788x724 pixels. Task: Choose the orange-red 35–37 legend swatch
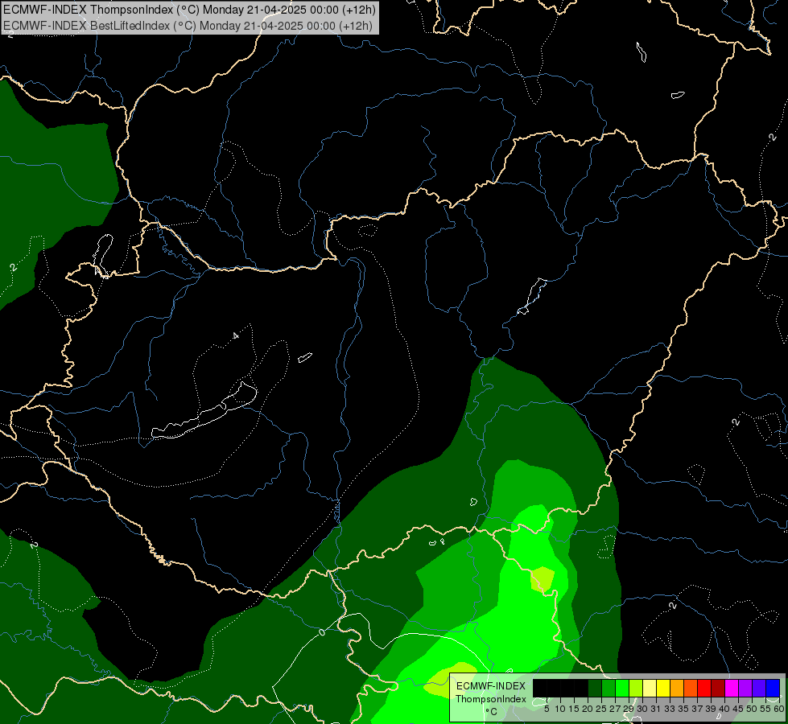[x=691, y=688]
